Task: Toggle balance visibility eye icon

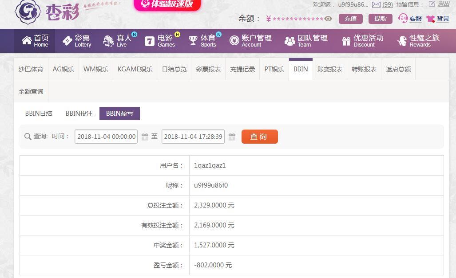Action: click(x=328, y=19)
